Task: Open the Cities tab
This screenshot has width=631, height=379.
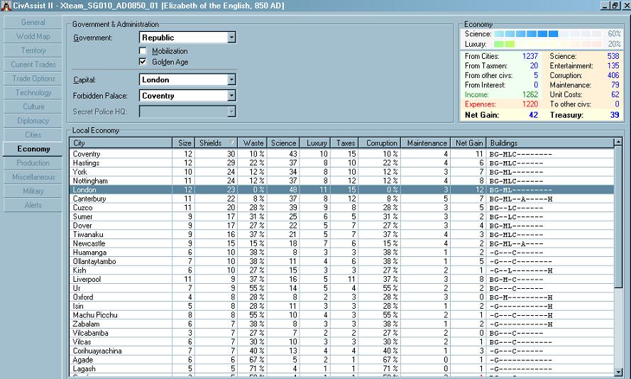Action: click(x=33, y=135)
